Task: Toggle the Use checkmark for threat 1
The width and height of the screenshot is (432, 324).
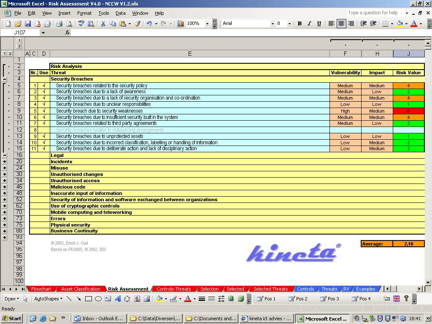Action: pos(44,86)
